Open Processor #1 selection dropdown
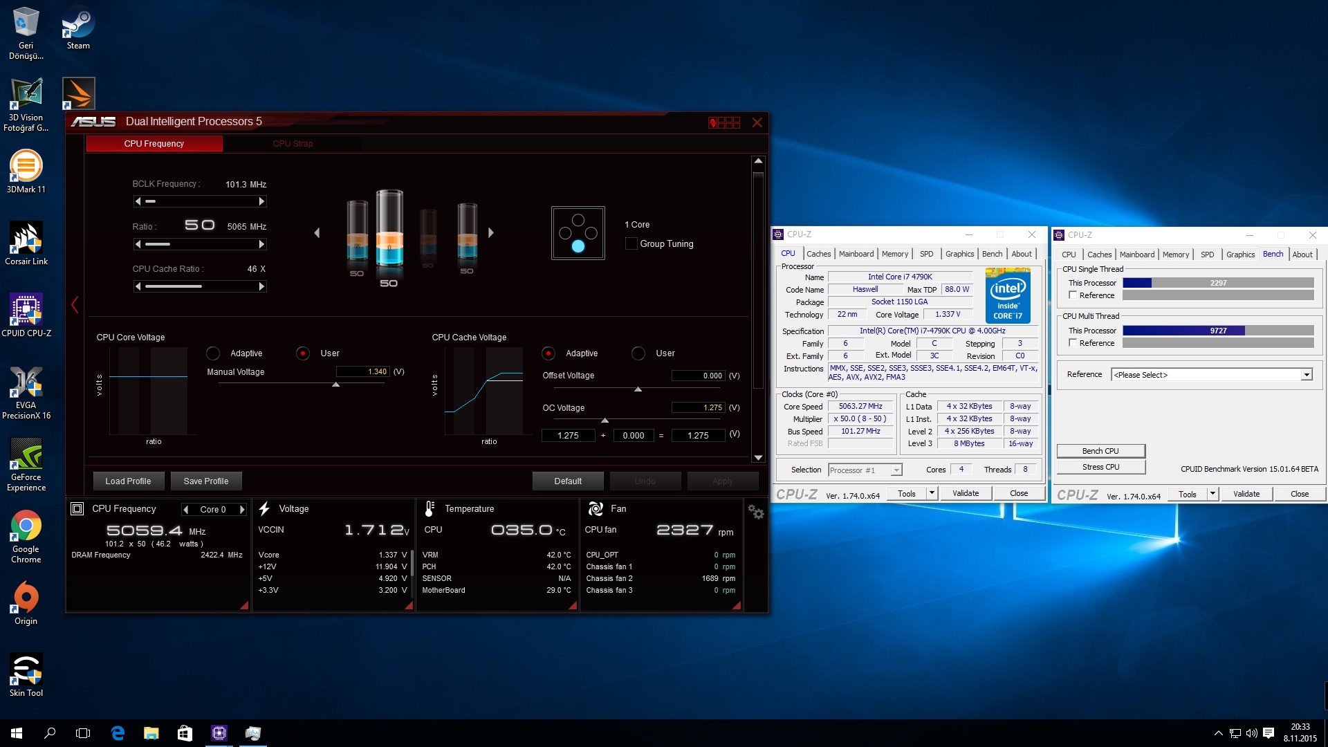This screenshot has width=1328, height=747. (x=865, y=470)
